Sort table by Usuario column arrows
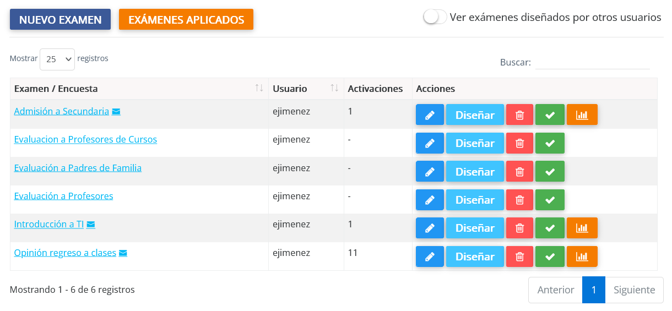672x311 pixels. point(334,89)
